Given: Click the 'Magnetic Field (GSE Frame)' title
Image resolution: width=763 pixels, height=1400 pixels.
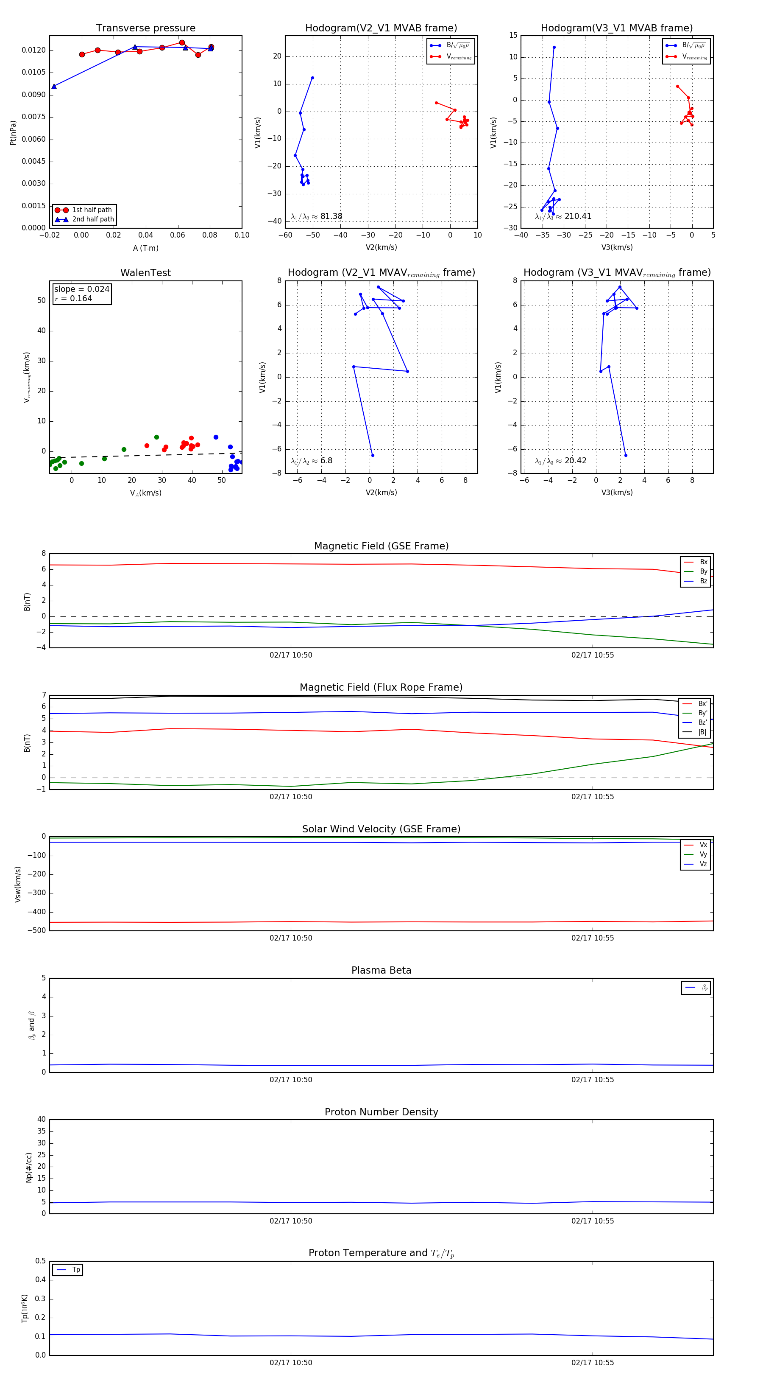Looking at the screenshot, I should (x=381, y=546).
